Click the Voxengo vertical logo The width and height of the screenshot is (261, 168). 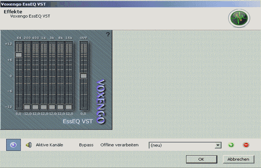[x=100, y=101]
